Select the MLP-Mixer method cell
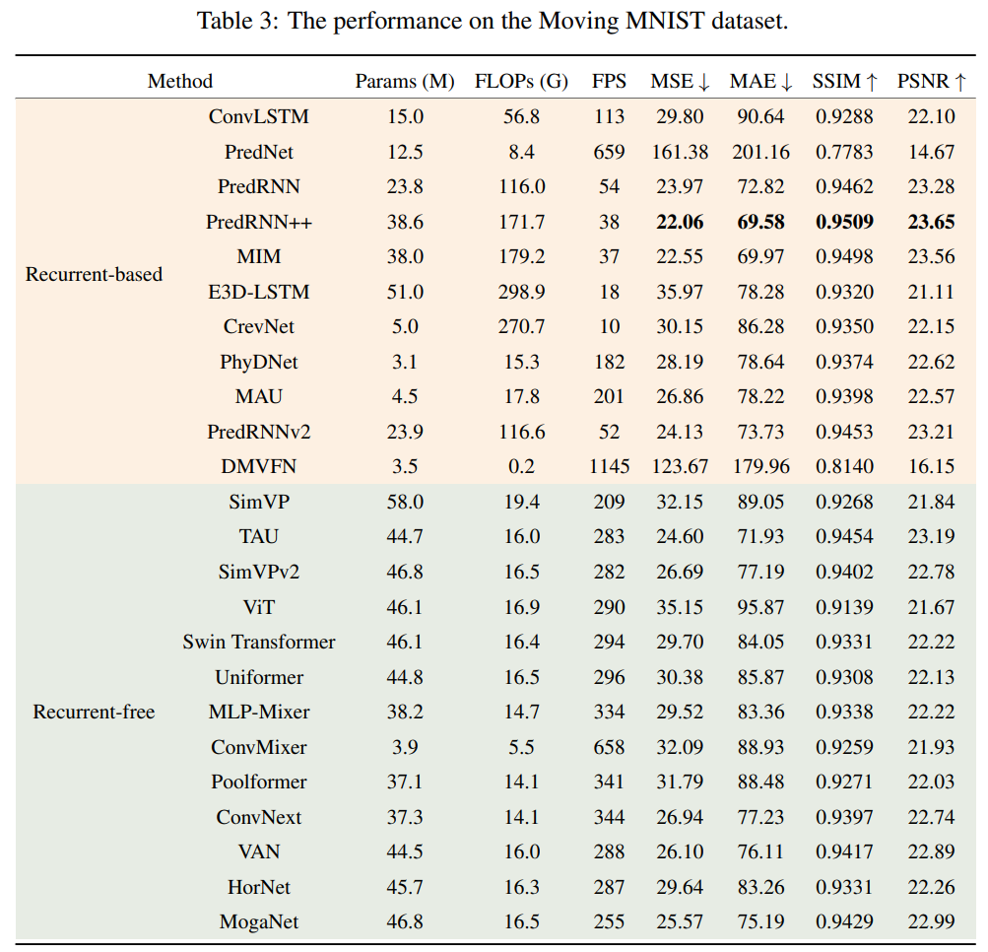Screen dimensions: 988x952 [x=258, y=712]
